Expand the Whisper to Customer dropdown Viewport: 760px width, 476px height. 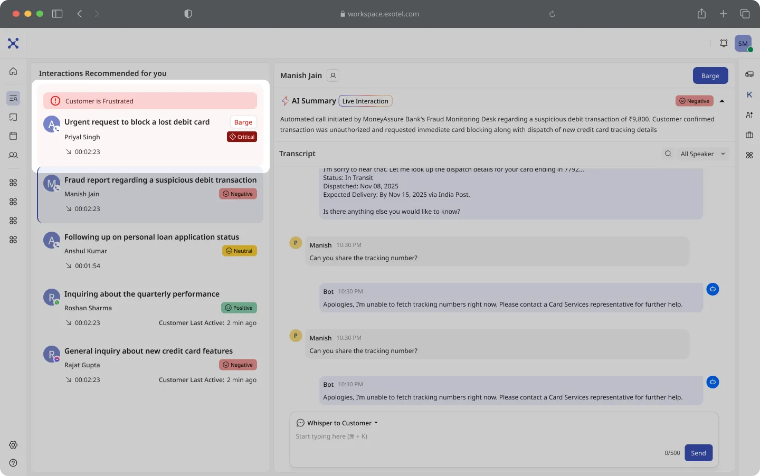(337, 423)
